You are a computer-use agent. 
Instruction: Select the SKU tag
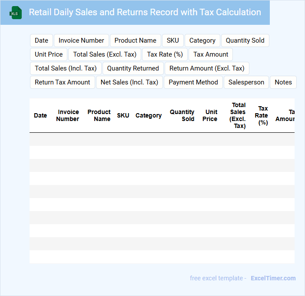click(x=172, y=40)
